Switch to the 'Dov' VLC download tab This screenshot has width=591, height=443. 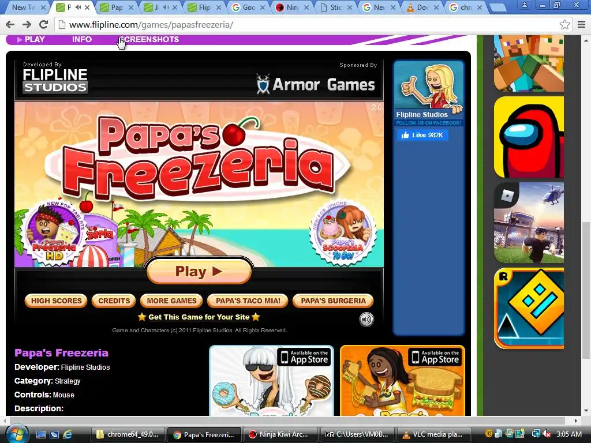pyautogui.click(x=423, y=7)
